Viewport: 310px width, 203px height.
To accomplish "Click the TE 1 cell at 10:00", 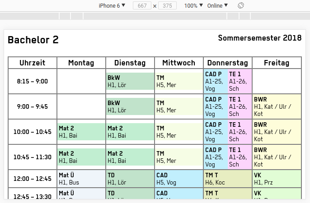I will (x=239, y=132).
